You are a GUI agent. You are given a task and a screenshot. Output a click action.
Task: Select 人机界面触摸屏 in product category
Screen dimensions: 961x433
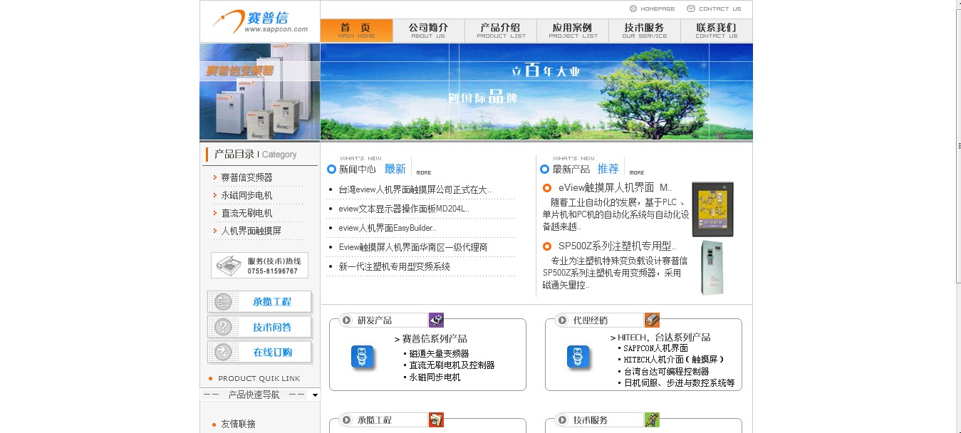pyautogui.click(x=251, y=231)
